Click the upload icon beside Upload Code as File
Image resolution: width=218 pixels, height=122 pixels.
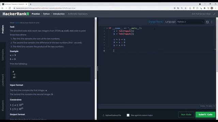point(103,115)
